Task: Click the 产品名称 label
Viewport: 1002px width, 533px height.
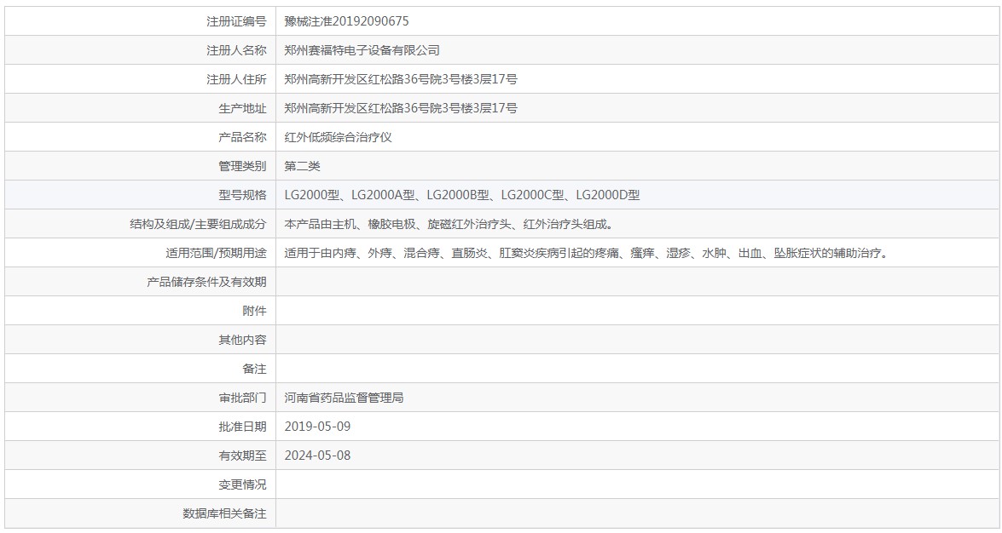Action: tap(242, 137)
